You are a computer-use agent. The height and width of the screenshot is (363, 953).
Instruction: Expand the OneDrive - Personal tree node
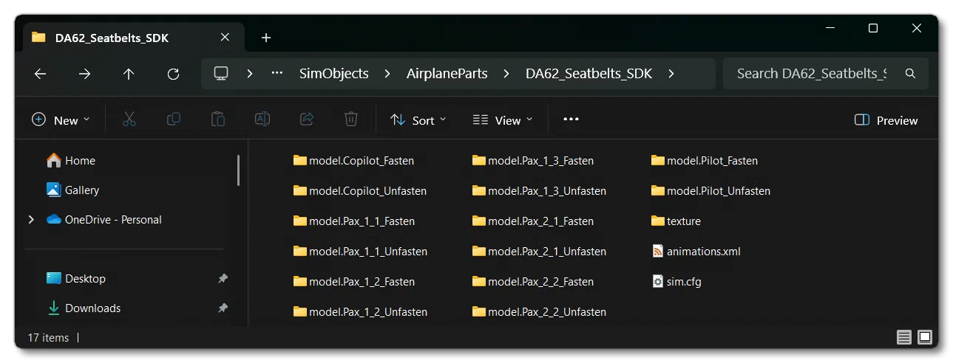click(31, 220)
